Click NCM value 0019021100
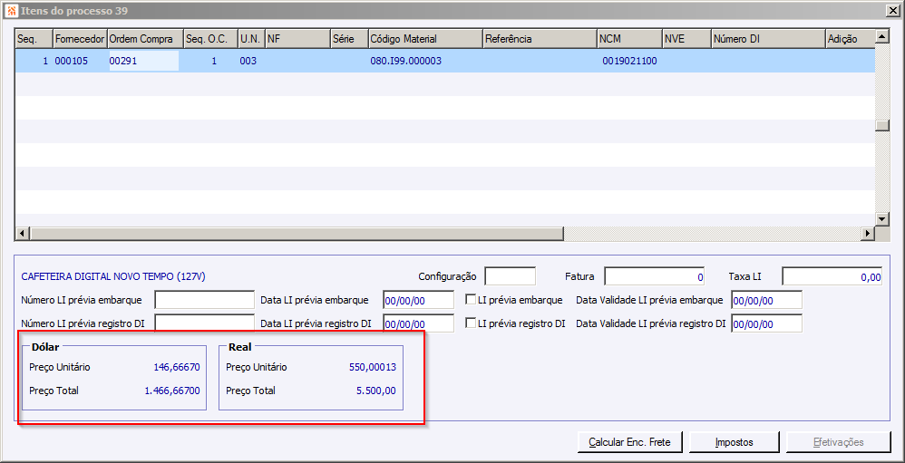 pyautogui.click(x=629, y=61)
